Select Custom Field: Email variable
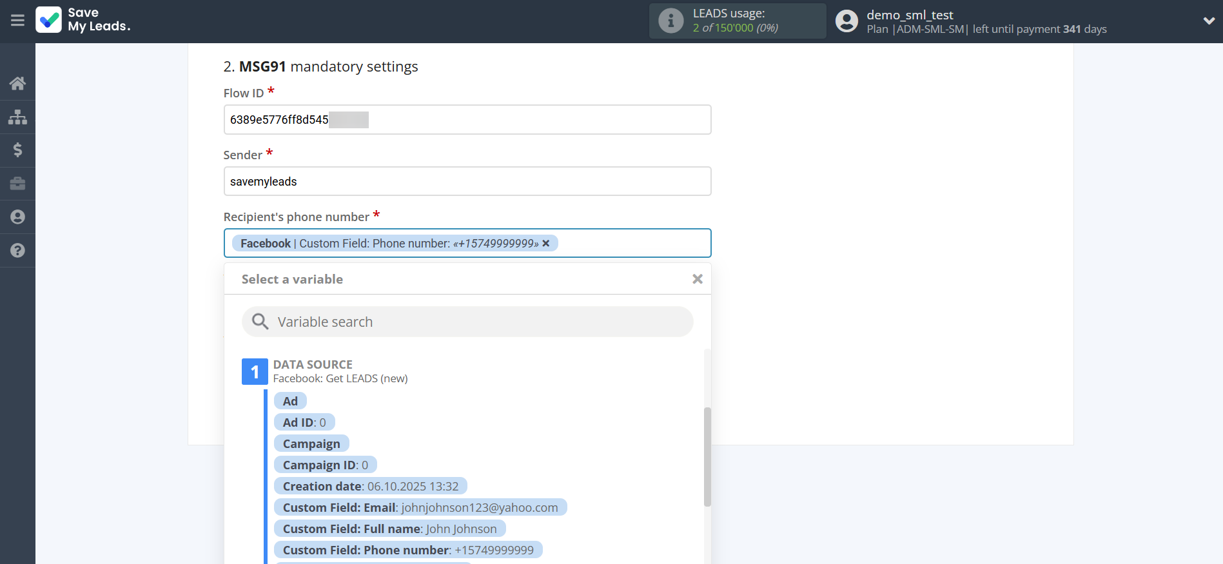 click(x=420, y=507)
